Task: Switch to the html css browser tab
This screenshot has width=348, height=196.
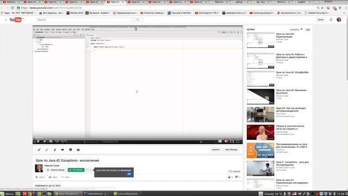Action: click(x=281, y=2)
